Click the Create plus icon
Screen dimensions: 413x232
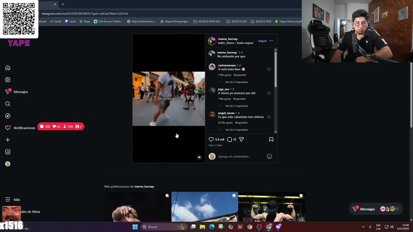[8, 140]
